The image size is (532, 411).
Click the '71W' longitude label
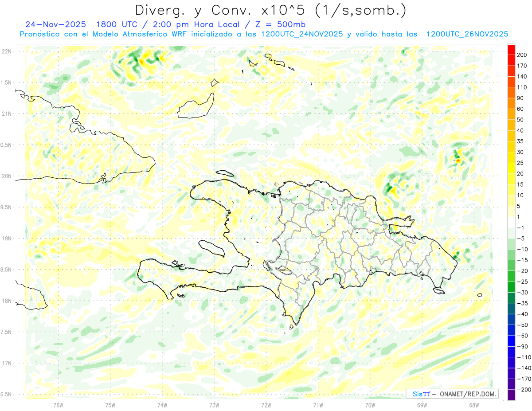318,405
